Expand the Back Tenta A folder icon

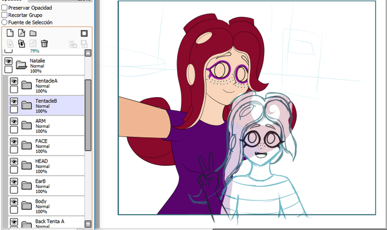click(26, 224)
